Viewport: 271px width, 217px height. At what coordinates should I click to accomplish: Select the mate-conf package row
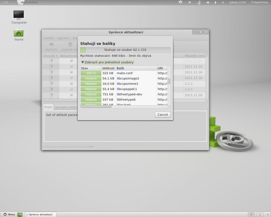[124, 73]
